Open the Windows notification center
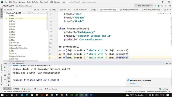 click(x=168, y=95)
